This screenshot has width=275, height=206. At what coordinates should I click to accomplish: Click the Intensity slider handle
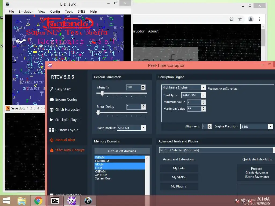pyautogui.click(x=102, y=93)
